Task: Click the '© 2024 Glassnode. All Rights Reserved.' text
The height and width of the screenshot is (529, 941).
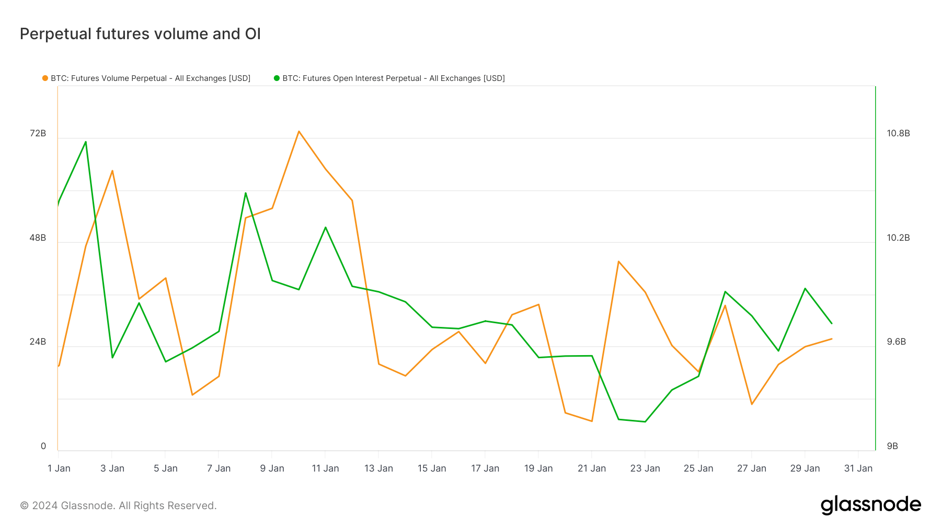Action: click(x=118, y=506)
